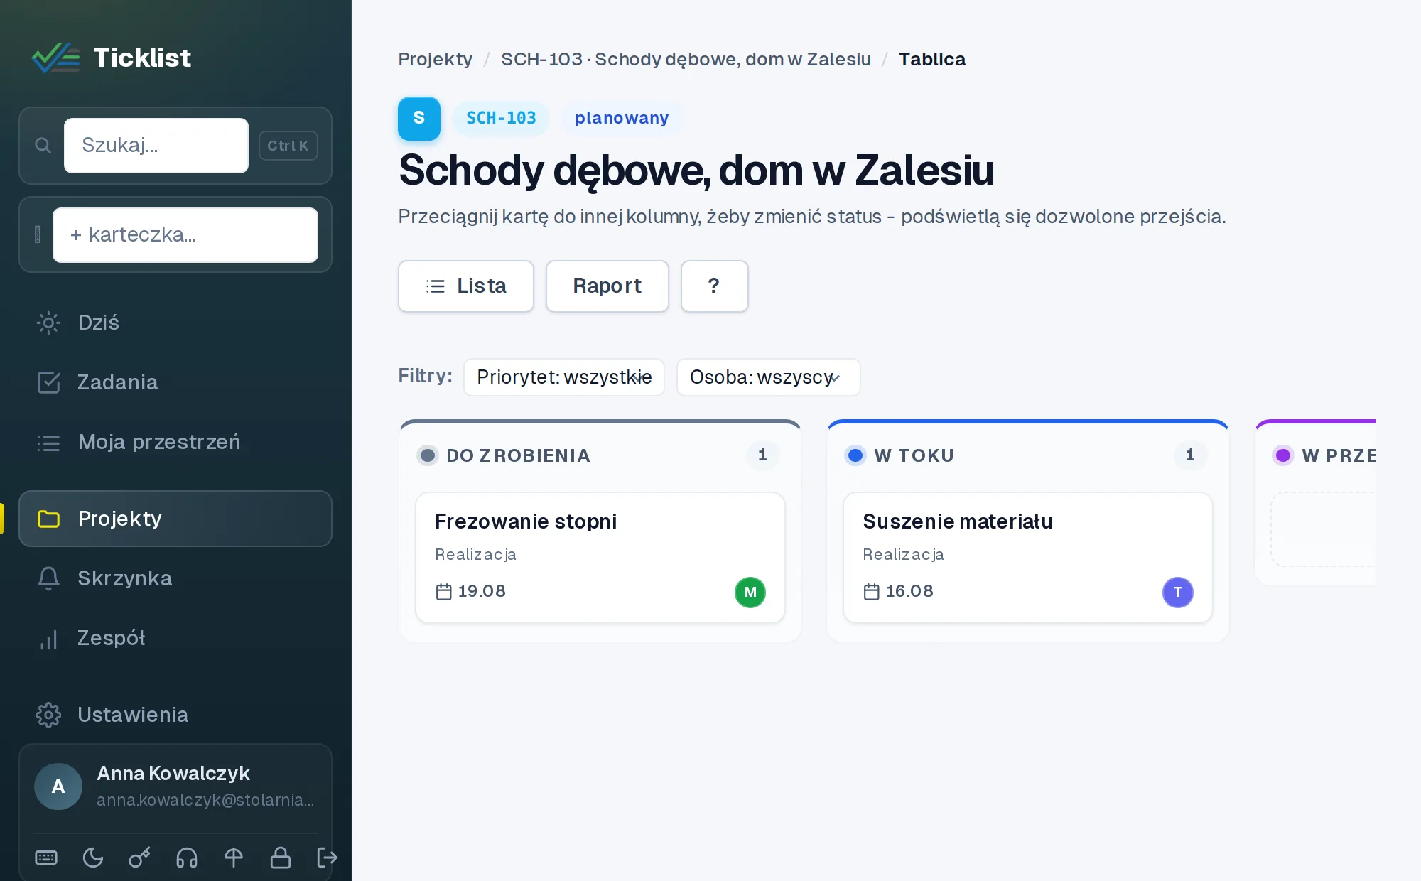Focus the Szukaj search field
Viewport: 1421px width, 881px height.
coord(156,146)
